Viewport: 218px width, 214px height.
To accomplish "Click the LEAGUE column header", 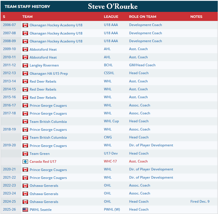I will tap(111, 17).
